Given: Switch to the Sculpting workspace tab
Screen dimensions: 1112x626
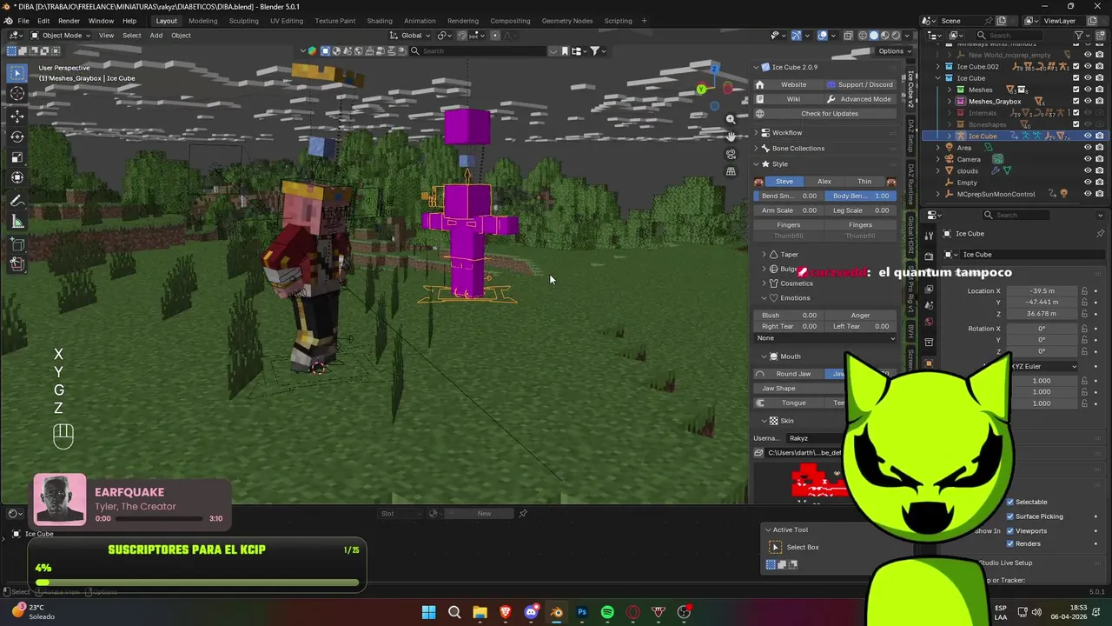Looking at the screenshot, I should click(243, 21).
